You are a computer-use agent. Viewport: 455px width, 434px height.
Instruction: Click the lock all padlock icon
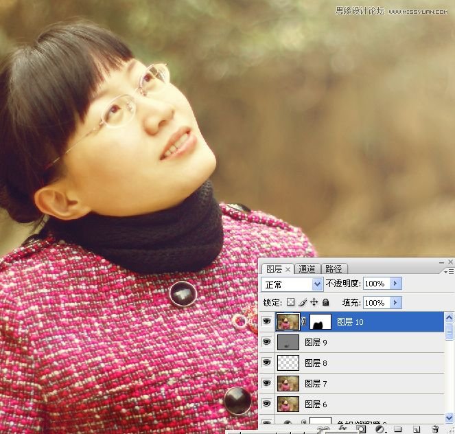[x=325, y=302]
